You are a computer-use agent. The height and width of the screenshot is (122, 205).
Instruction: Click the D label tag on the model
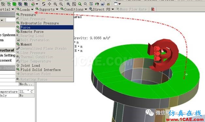click(x=157, y=49)
